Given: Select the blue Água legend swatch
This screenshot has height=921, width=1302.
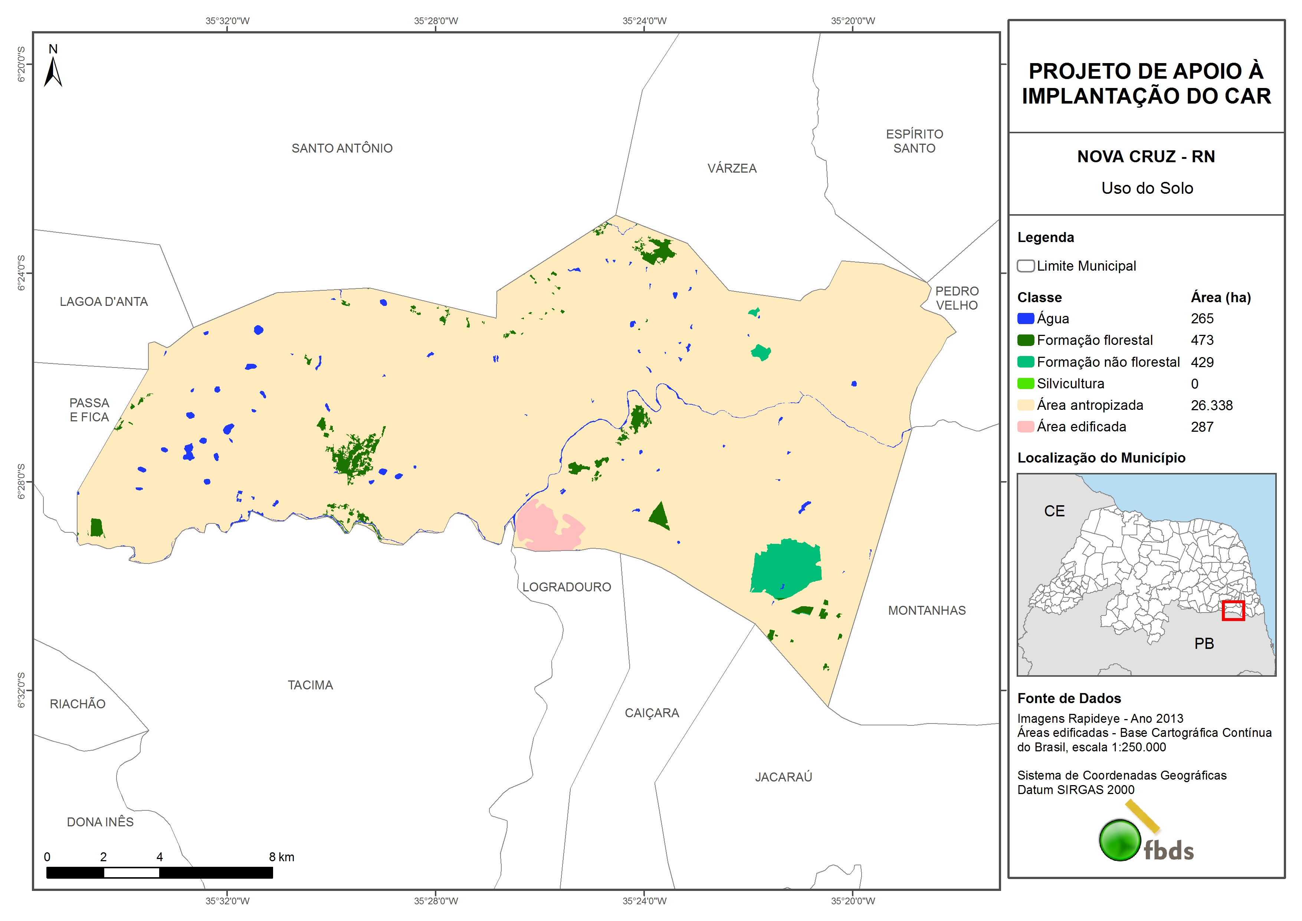Looking at the screenshot, I should click(1025, 319).
